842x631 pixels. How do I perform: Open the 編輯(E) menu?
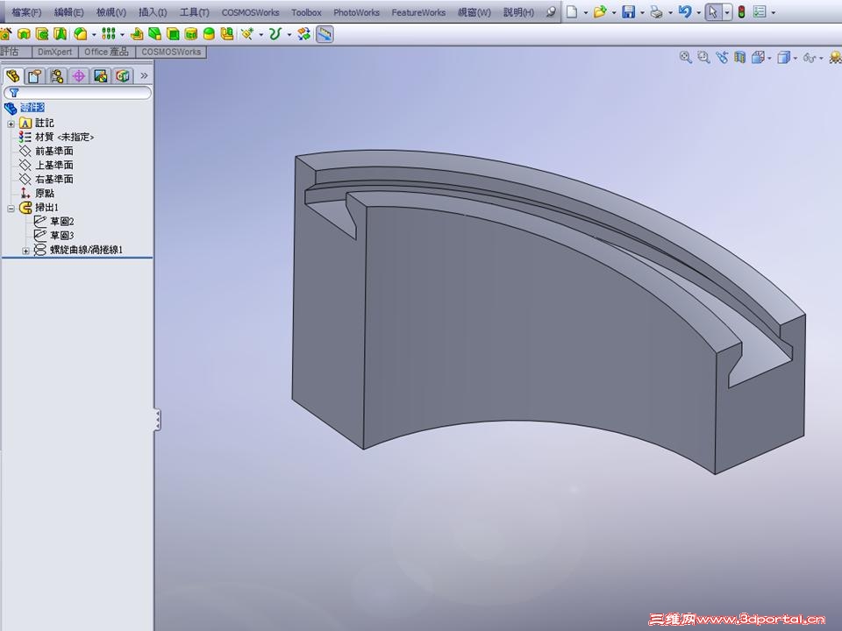coord(68,11)
